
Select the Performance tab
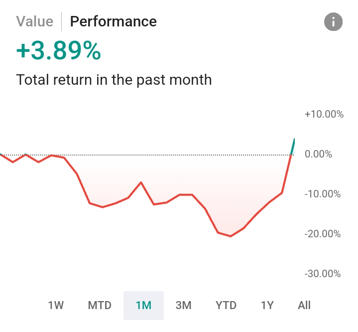[x=113, y=21]
